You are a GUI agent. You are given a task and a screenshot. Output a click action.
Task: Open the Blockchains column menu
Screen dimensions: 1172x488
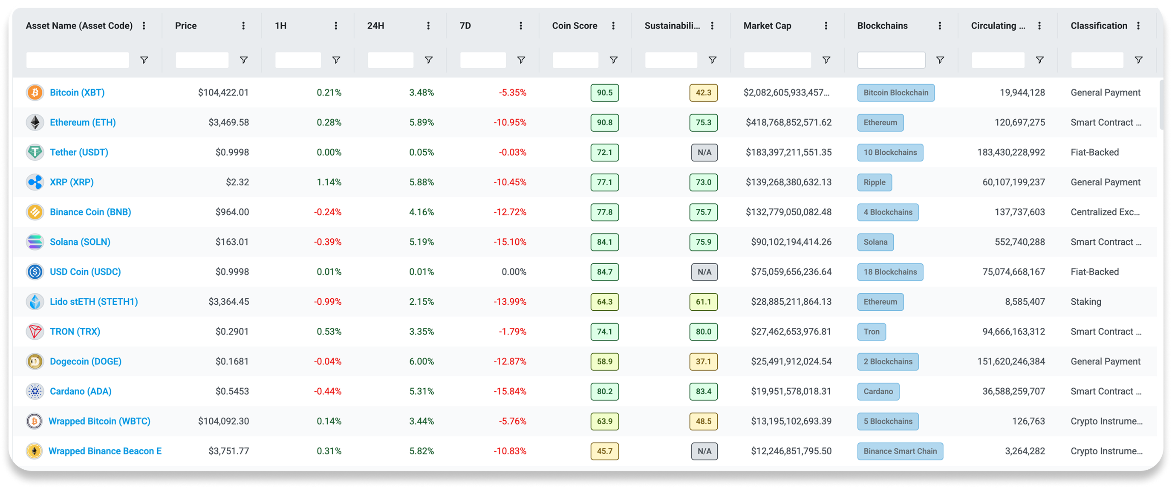(940, 26)
